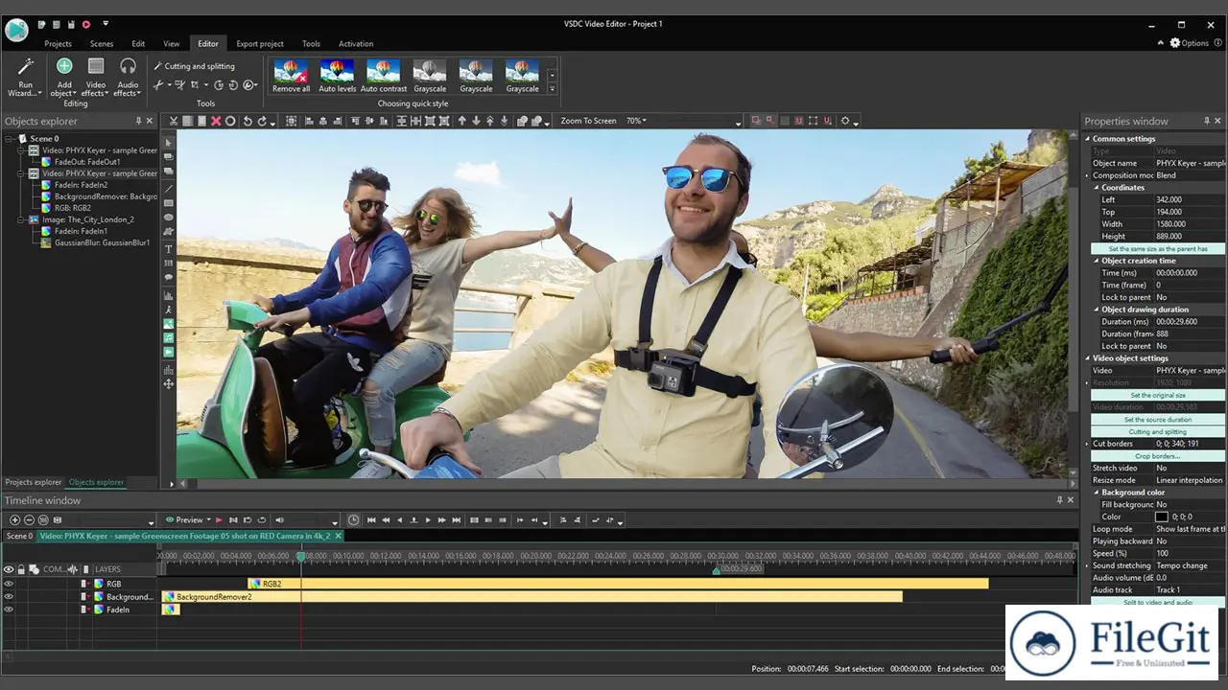The height and width of the screenshot is (690, 1228).
Task: Click the scissors cut icon in editor toolbar
Action: coord(174,121)
